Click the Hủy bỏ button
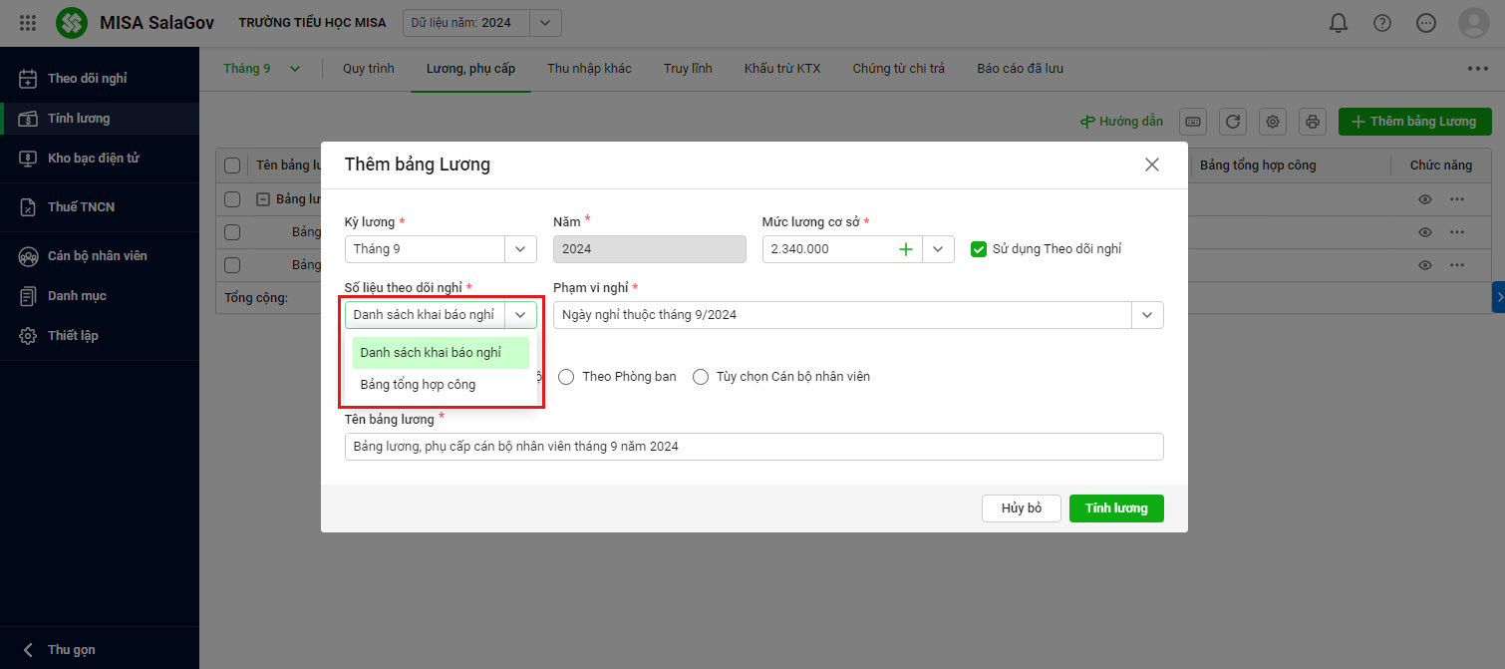 1022,508
